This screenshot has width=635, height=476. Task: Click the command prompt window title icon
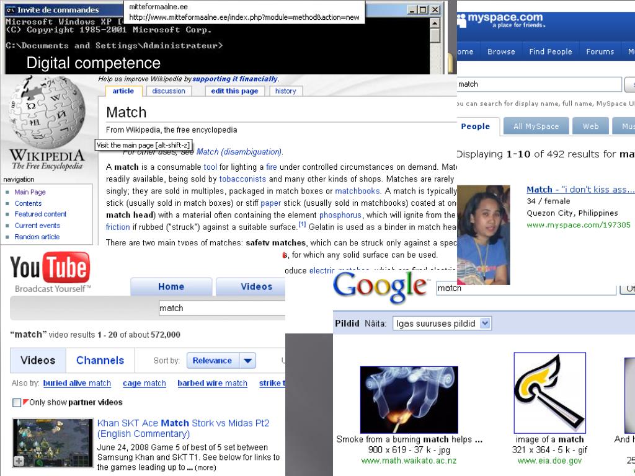click(x=11, y=10)
